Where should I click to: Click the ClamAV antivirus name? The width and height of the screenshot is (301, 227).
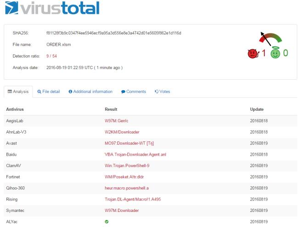(13, 166)
